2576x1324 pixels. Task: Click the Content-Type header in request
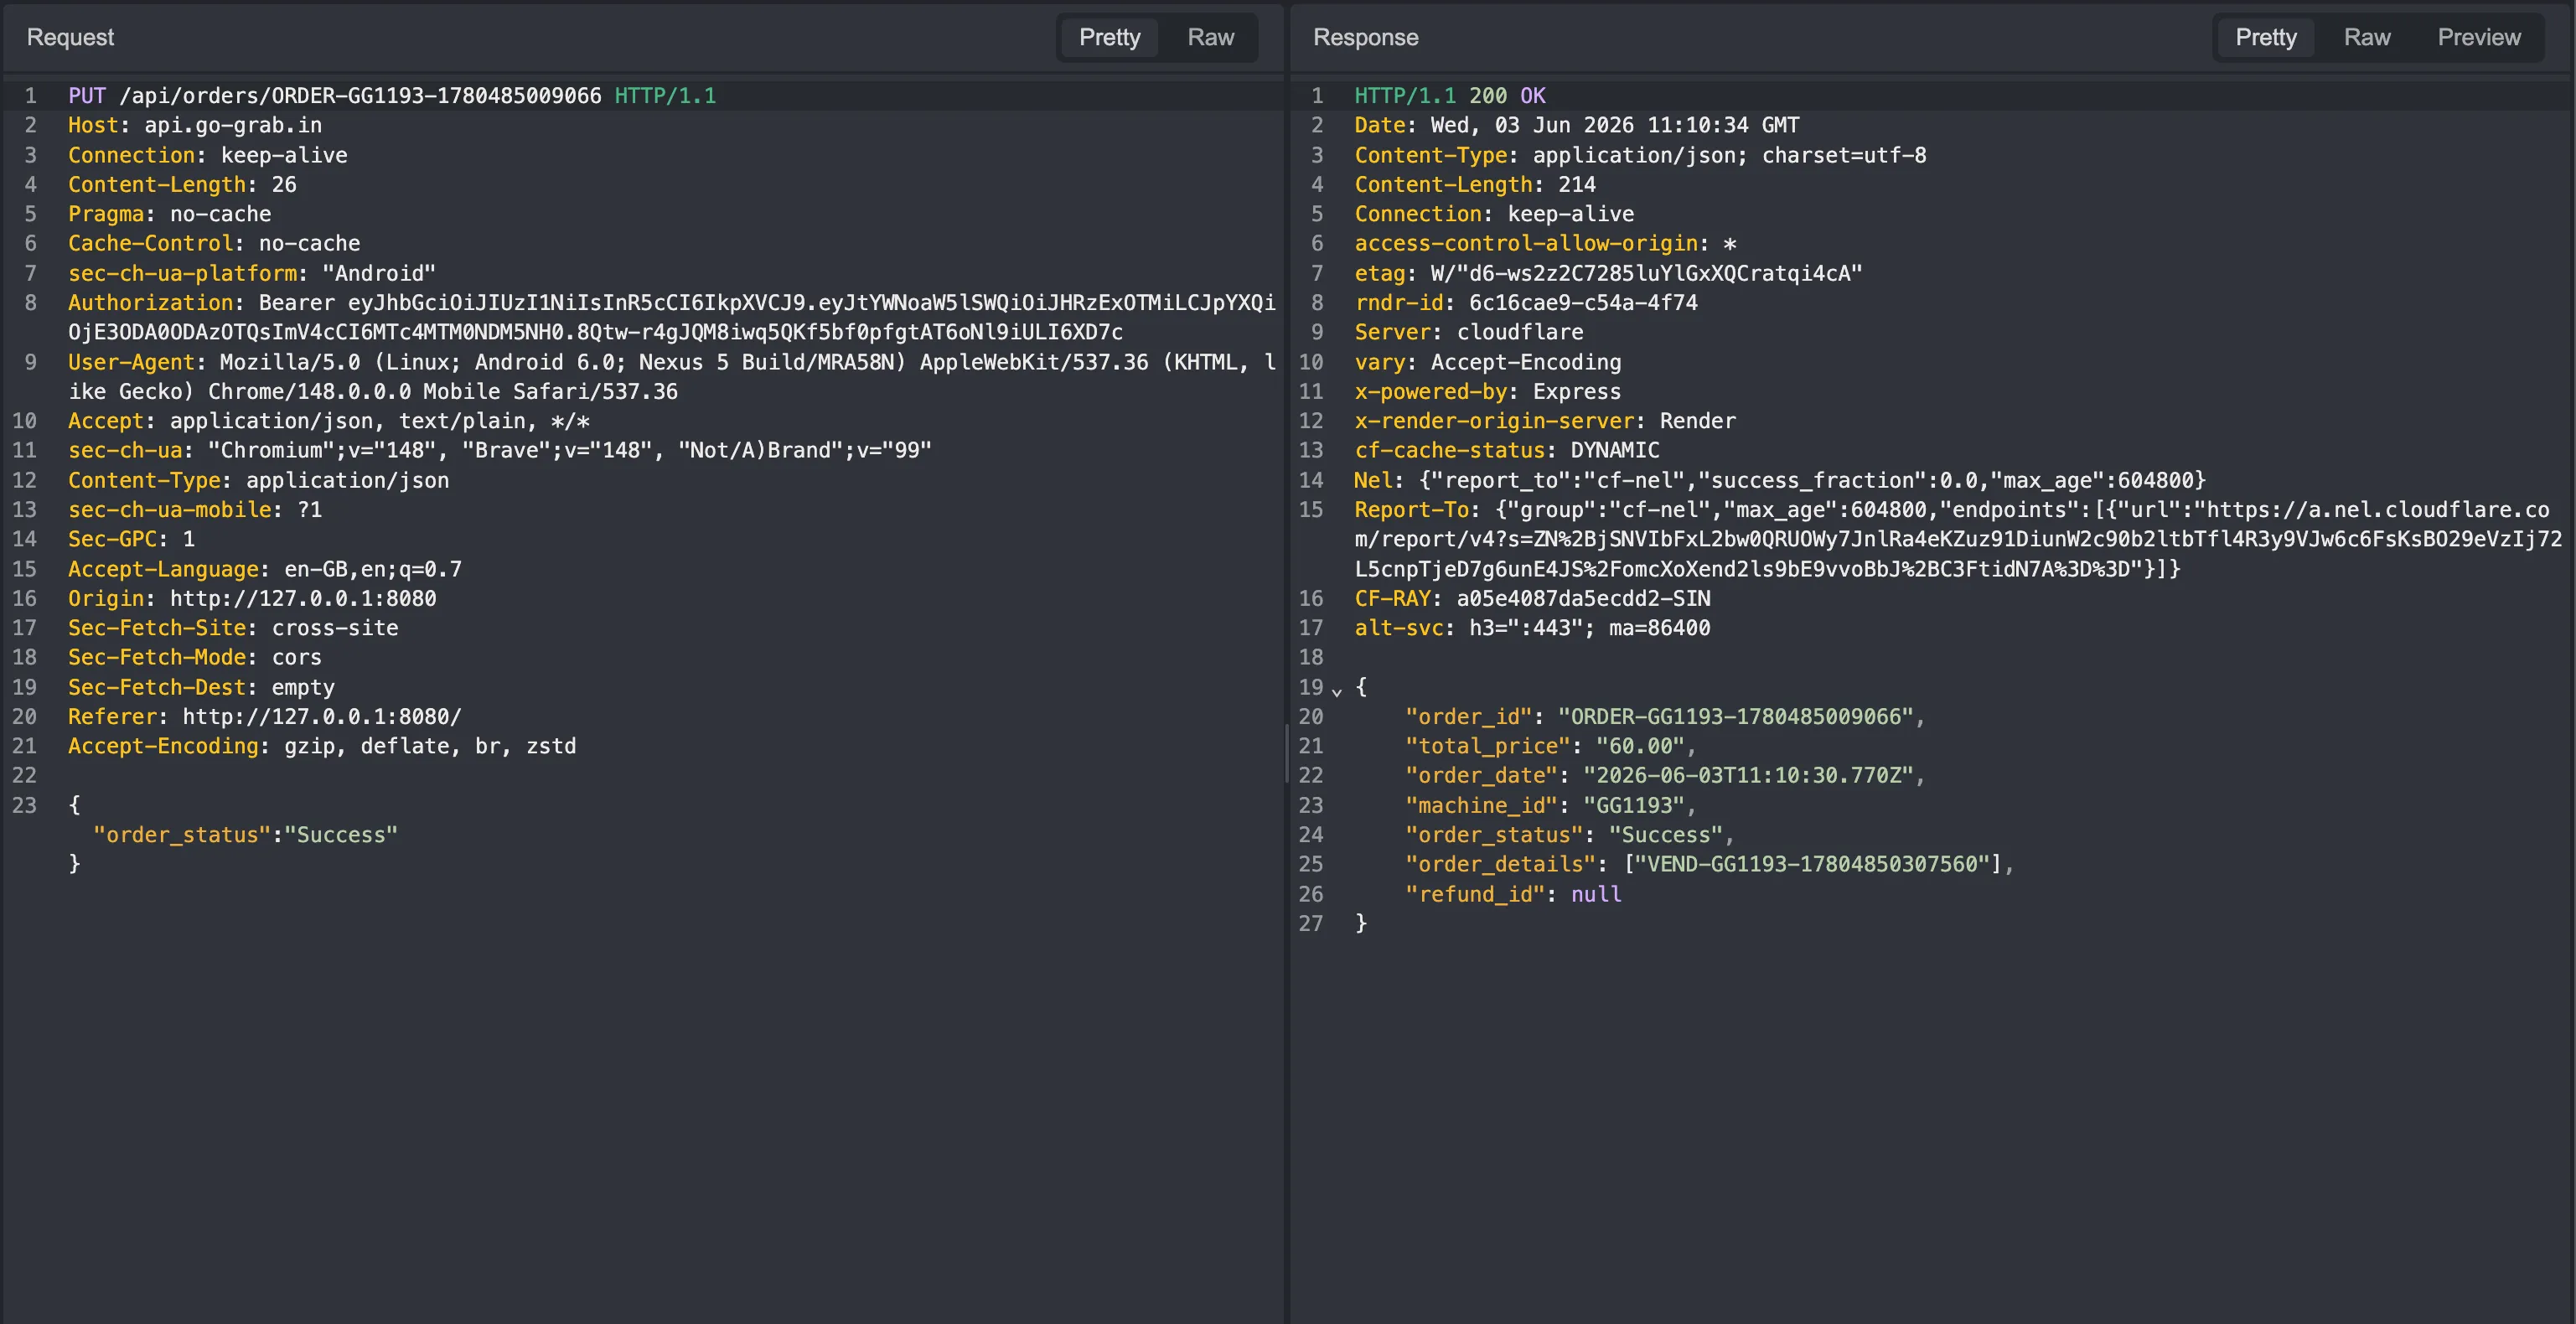coord(143,480)
